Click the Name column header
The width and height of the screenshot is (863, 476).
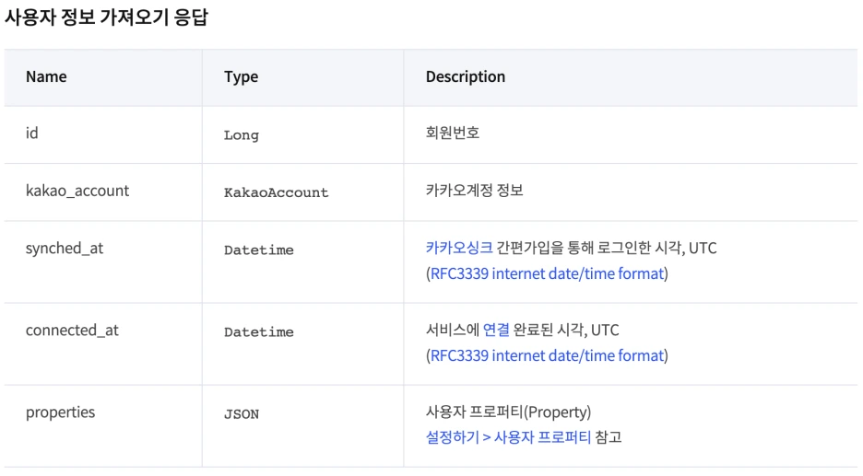click(x=46, y=77)
